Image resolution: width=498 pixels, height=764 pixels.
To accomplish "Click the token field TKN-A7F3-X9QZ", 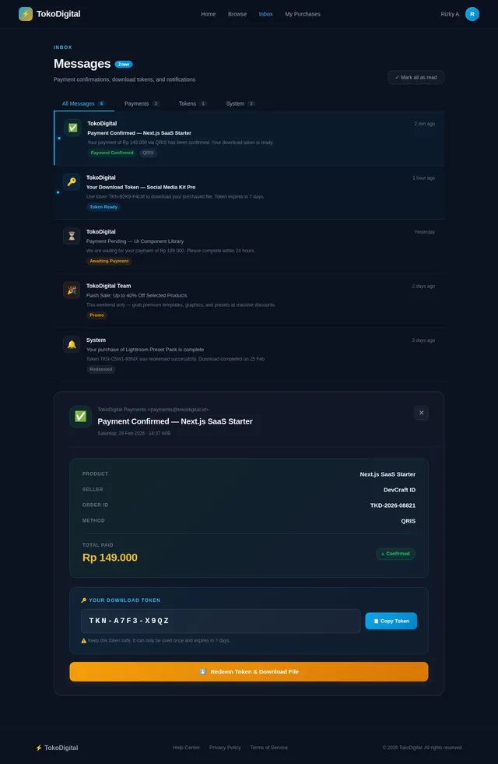I will pyautogui.click(x=220, y=621).
